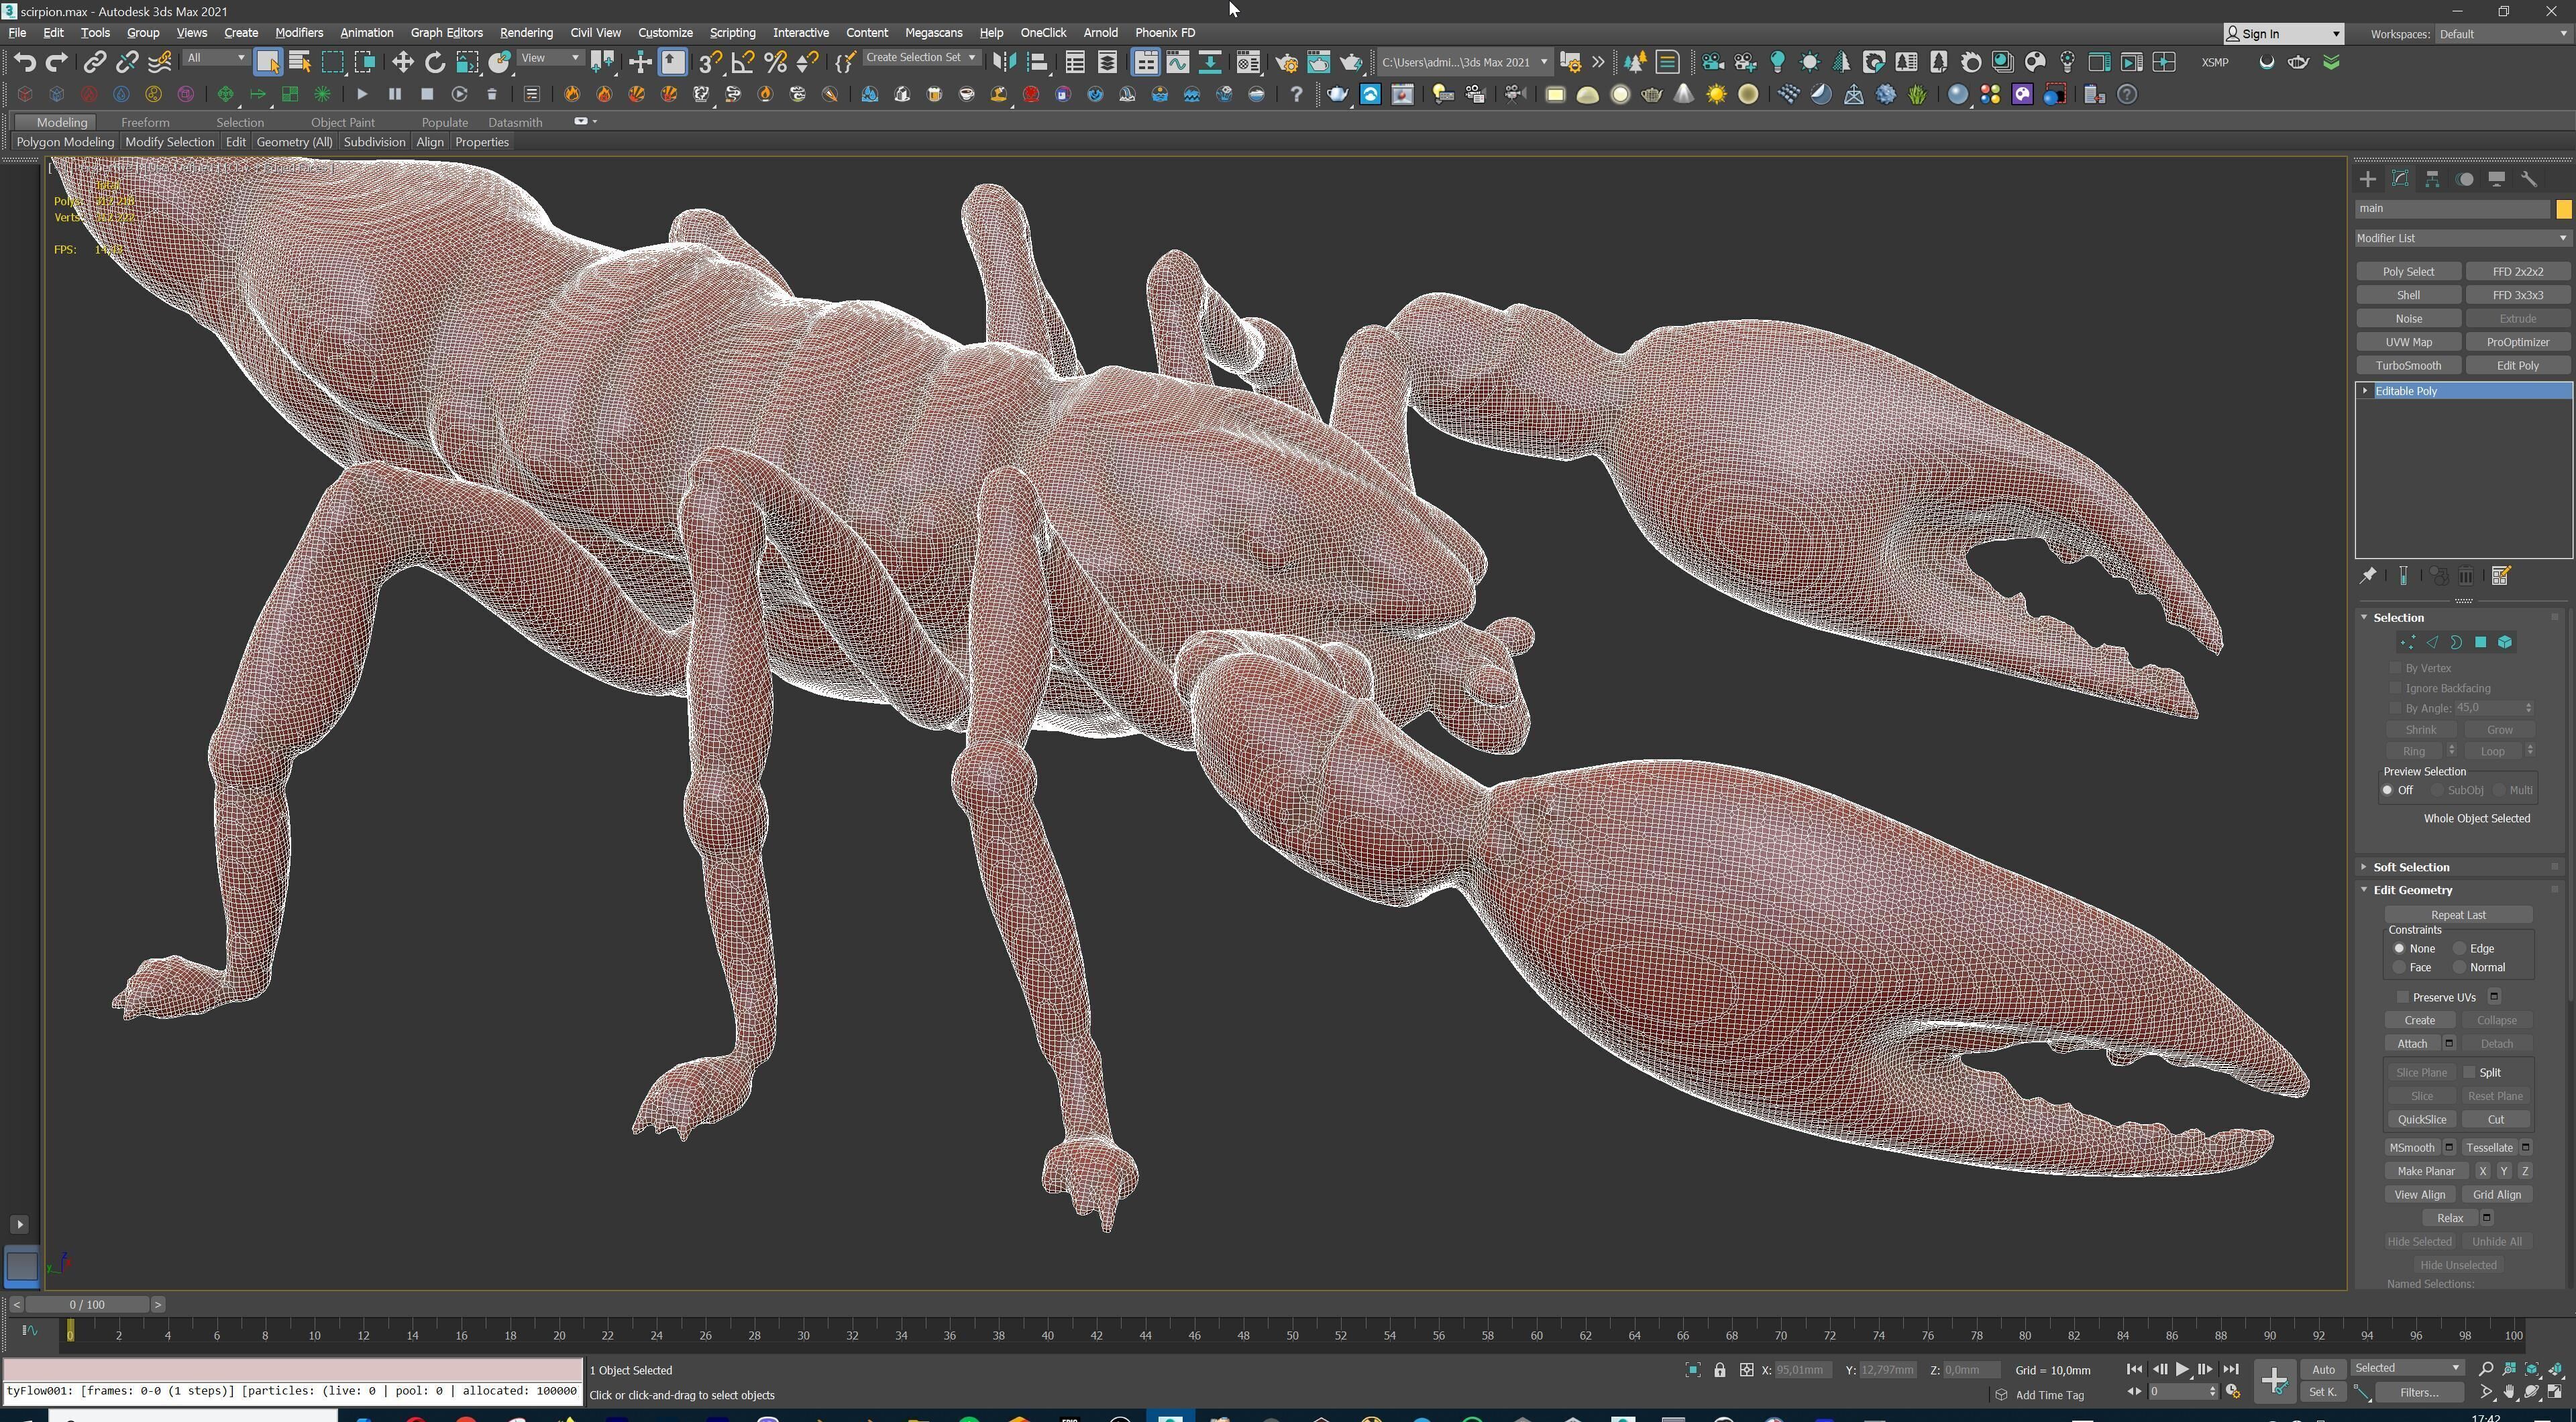Click the Mirror tool icon

click(1004, 62)
